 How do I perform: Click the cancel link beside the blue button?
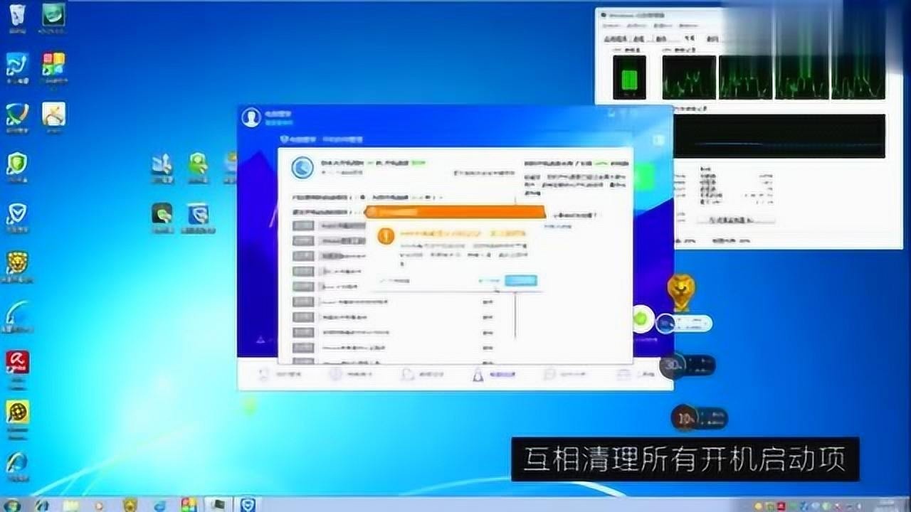[489, 281]
